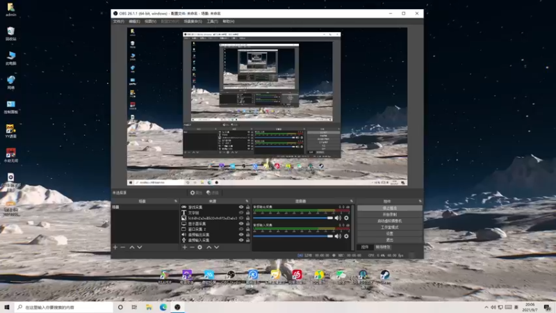Toggle visibility of 音频输入采集 source

241,241
